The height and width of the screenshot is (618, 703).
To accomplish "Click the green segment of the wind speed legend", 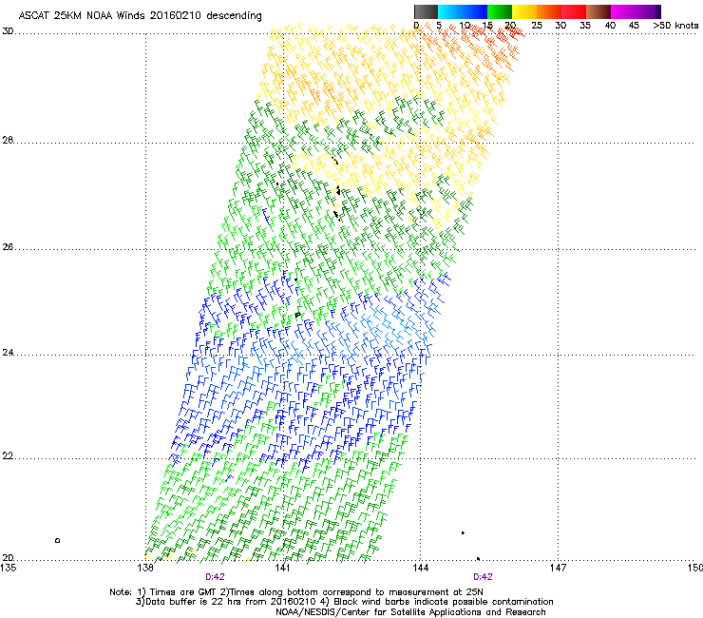I will [500, 11].
